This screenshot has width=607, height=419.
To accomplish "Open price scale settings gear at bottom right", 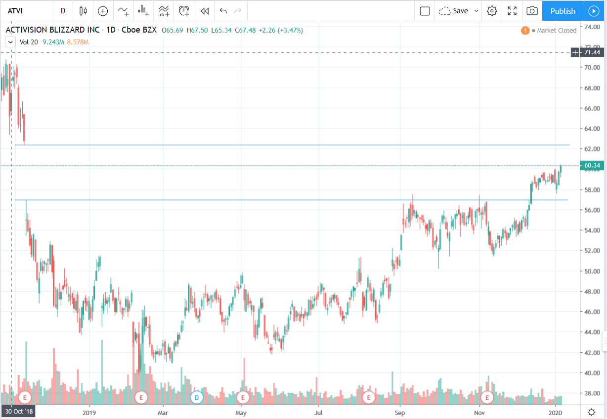I will (x=591, y=412).
